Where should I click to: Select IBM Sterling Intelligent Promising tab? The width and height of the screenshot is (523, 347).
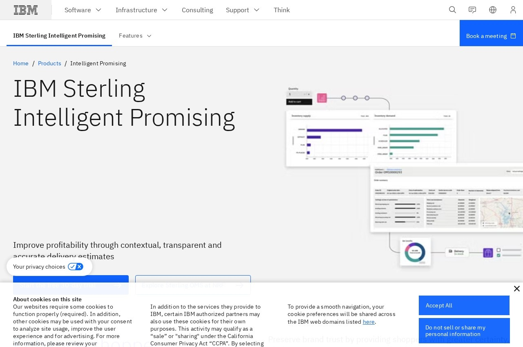click(59, 36)
